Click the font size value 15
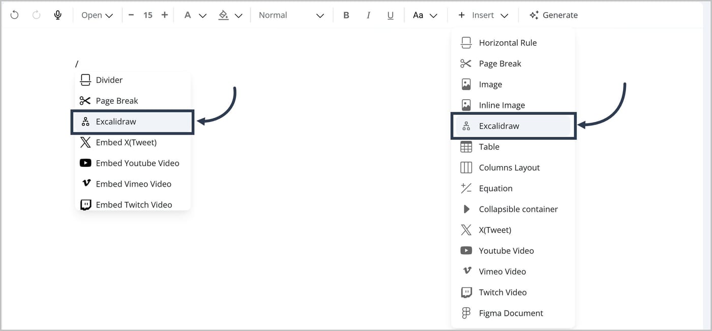712x331 pixels. (147, 15)
